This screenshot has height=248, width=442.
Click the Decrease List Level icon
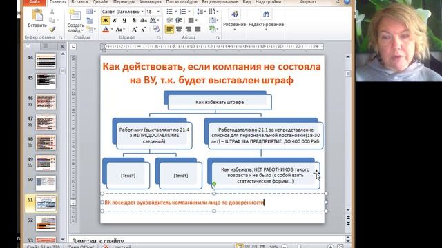tap(170, 20)
